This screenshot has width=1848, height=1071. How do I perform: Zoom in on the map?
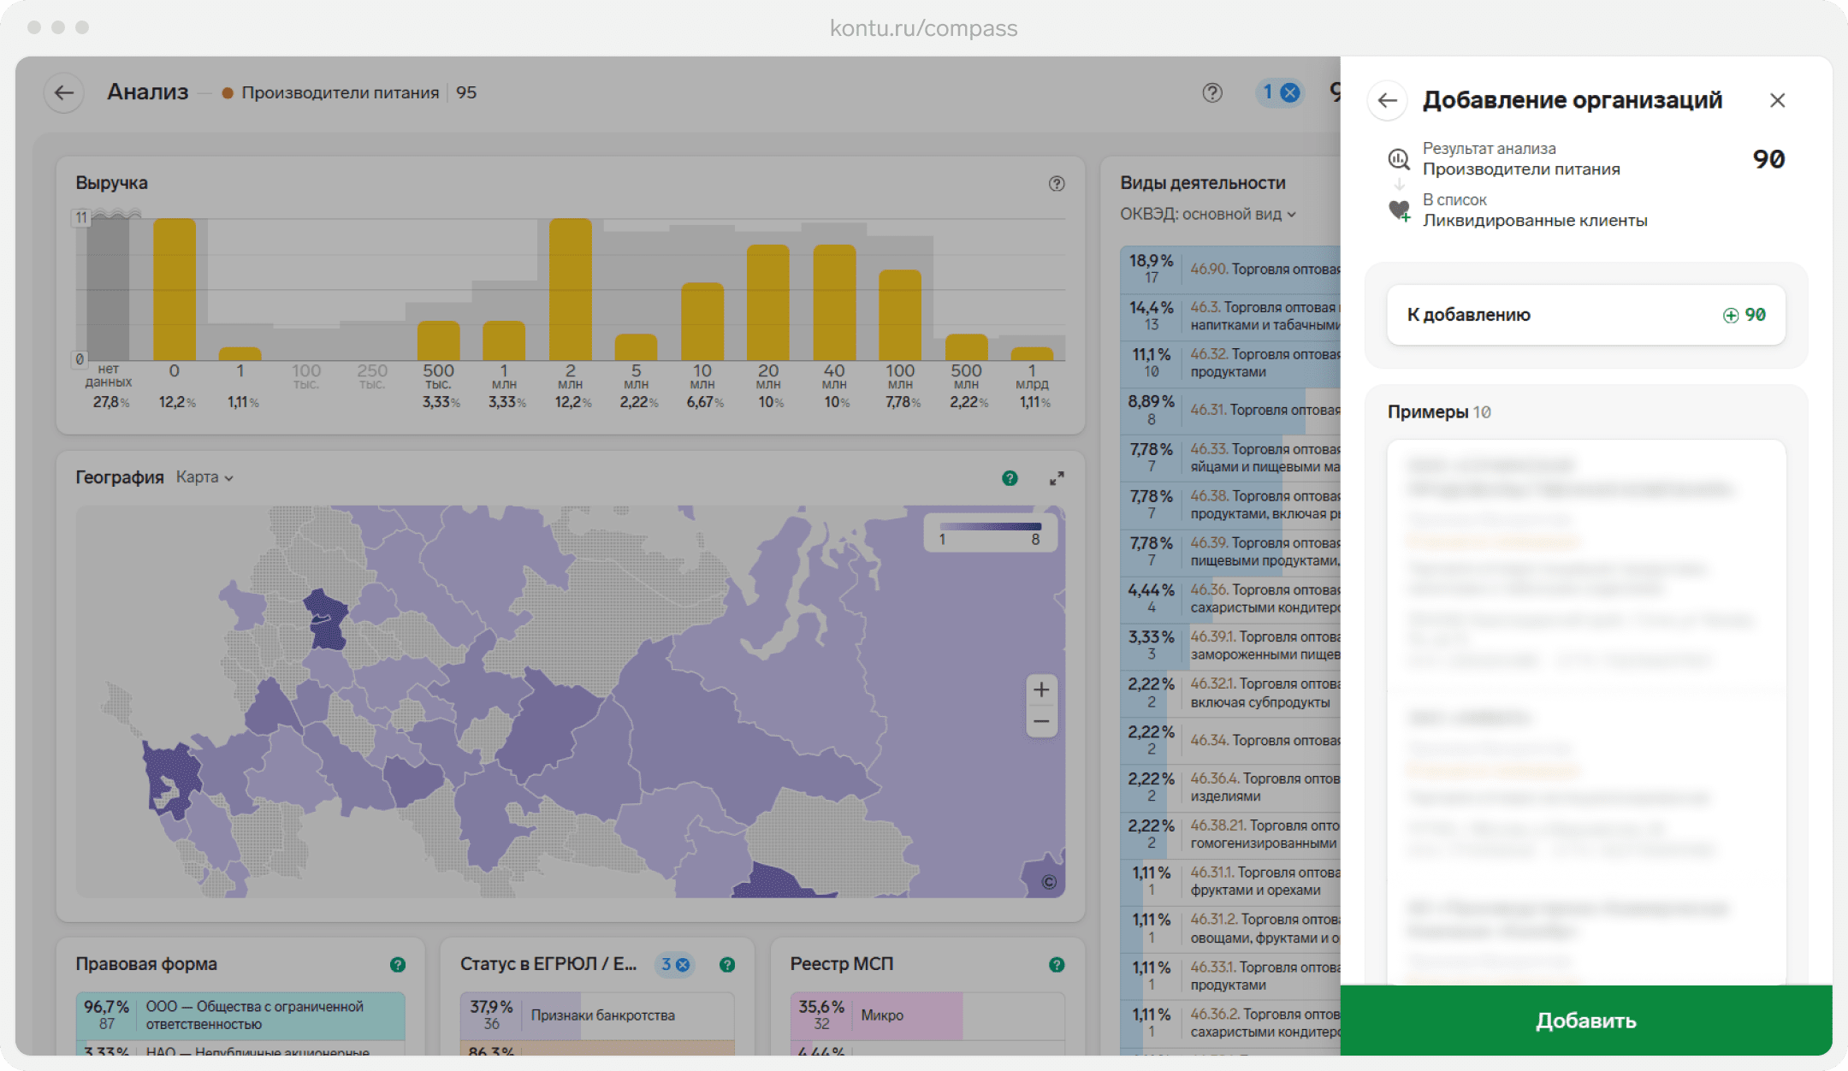[1041, 689]
